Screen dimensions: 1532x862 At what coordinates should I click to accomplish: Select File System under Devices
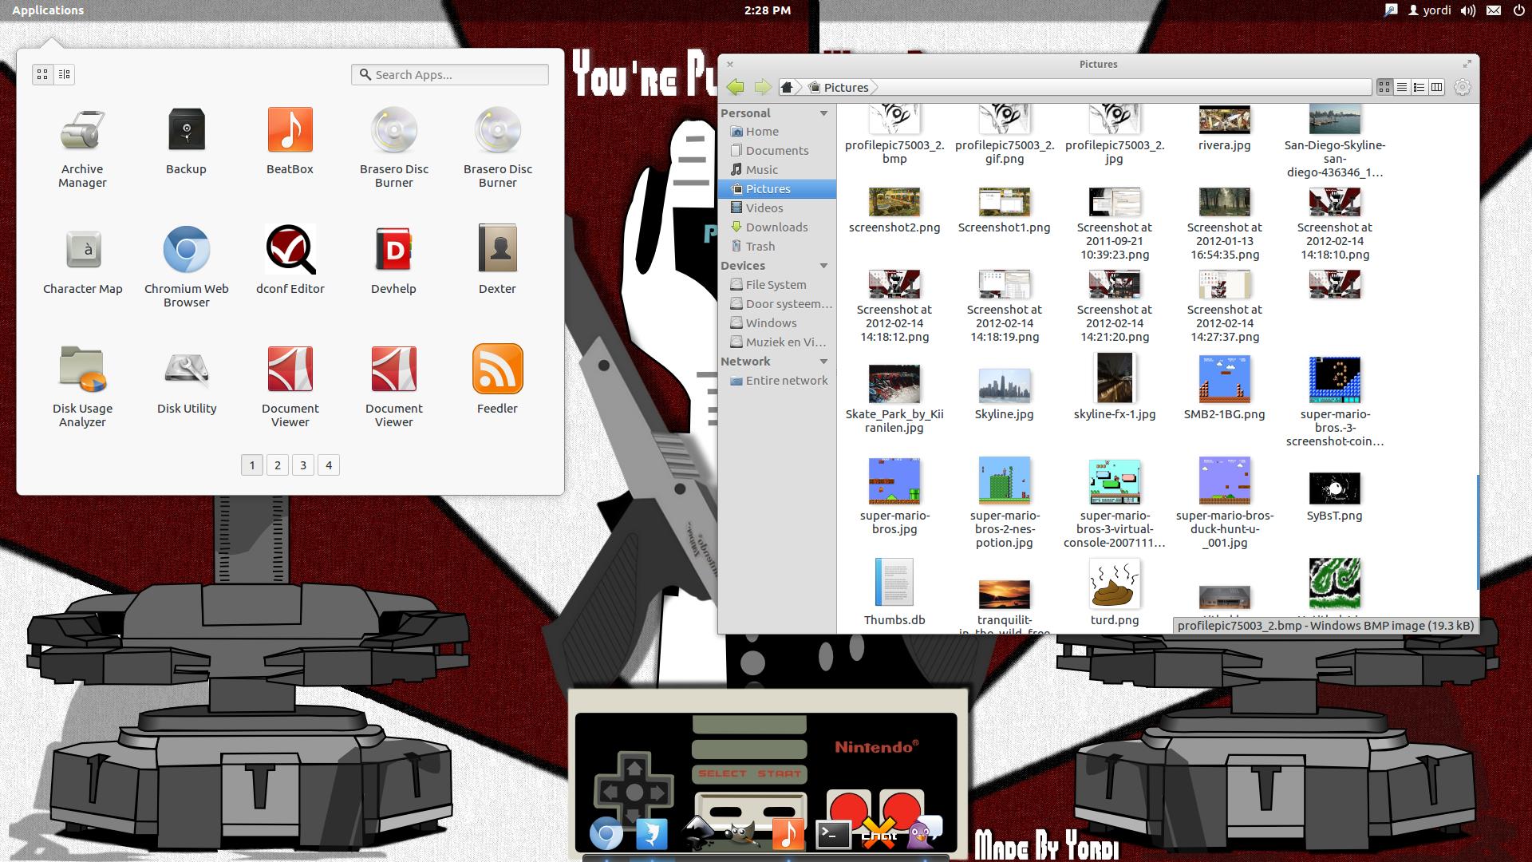click(x=777, y=285)
